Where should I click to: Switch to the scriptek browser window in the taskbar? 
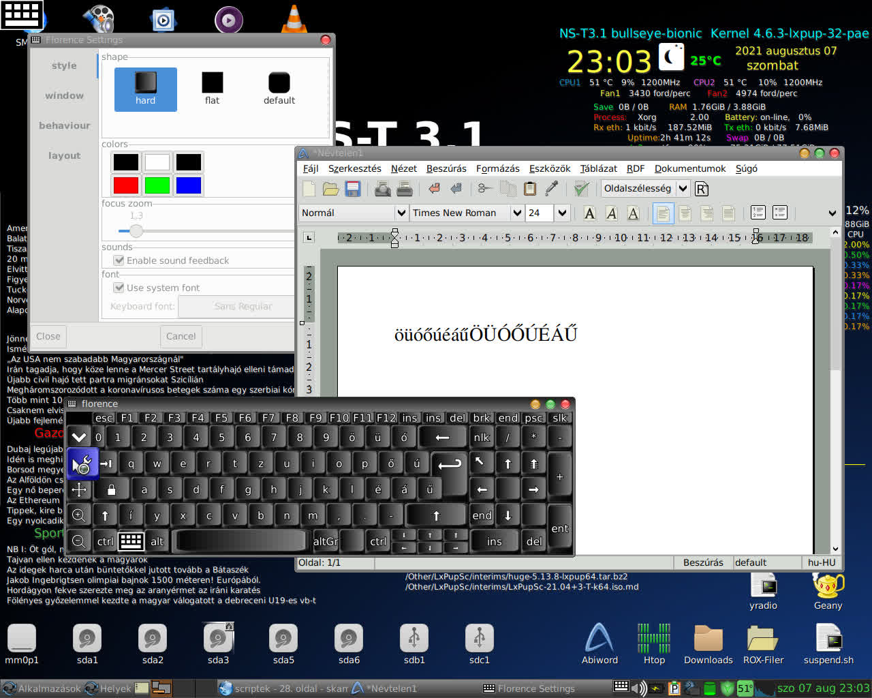(283, 688)
